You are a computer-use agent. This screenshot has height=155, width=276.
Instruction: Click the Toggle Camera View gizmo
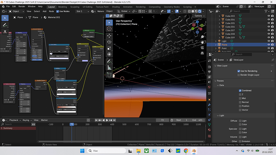point(202,48)
